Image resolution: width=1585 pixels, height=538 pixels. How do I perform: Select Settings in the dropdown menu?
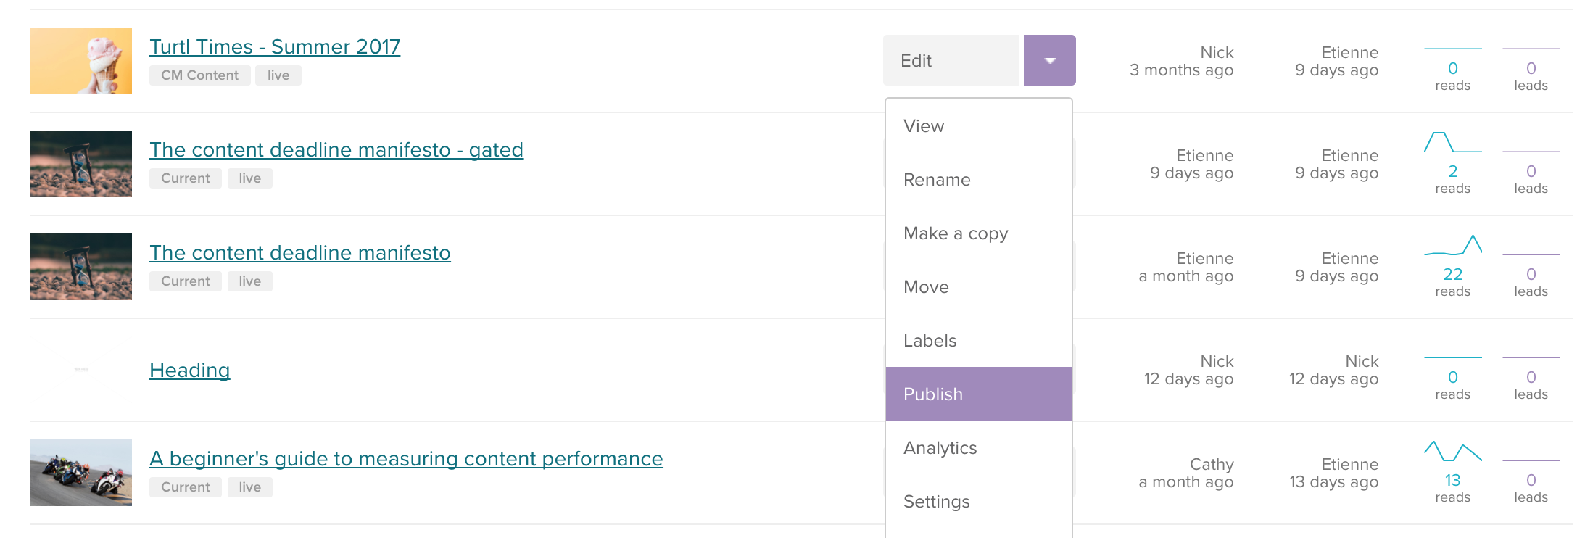936,502
